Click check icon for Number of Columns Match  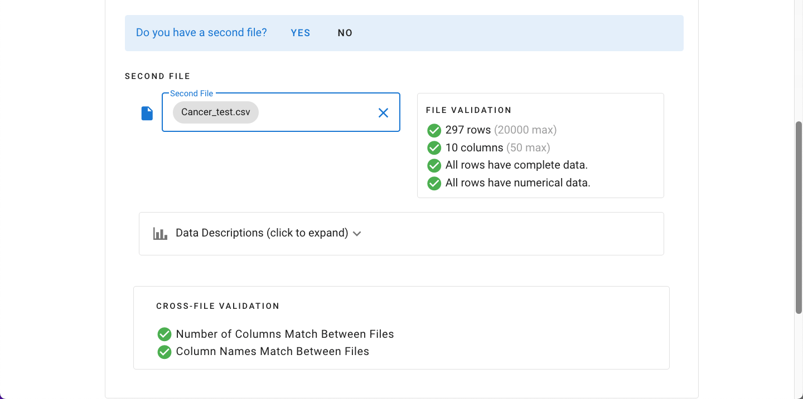click(165, 334)
